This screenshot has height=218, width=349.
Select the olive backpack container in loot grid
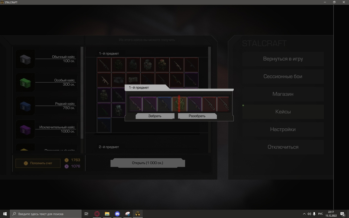[133, 80]
